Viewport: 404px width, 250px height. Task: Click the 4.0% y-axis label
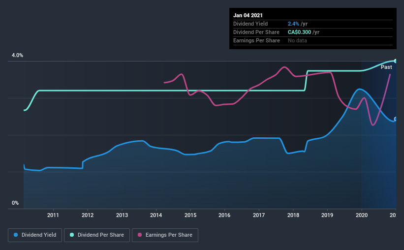click(17, 56)
